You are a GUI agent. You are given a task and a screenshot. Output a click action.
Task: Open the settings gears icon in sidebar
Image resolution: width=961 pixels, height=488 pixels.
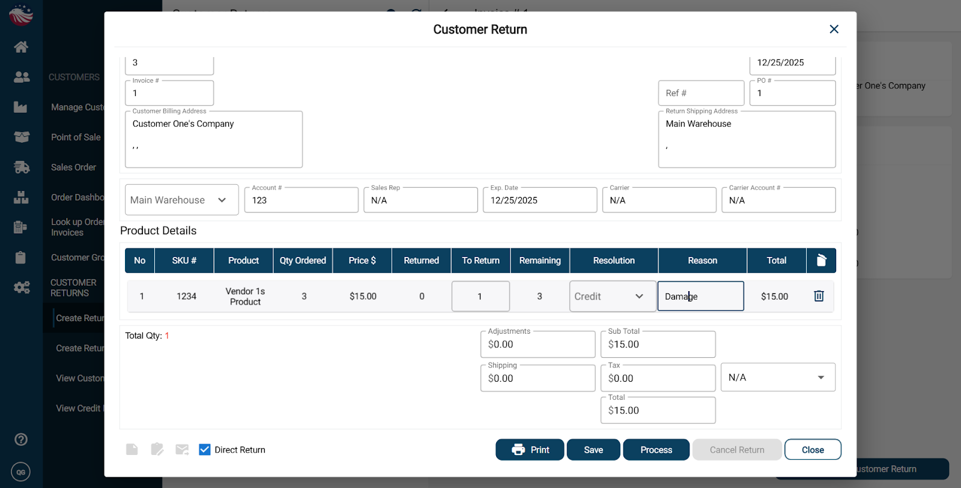[22, 288]
